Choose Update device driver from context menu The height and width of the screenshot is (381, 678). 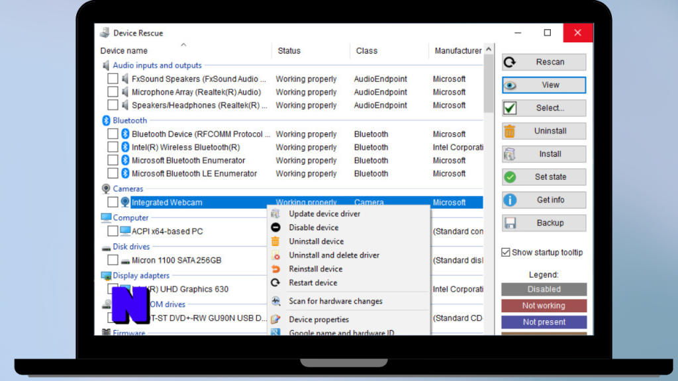348,214
